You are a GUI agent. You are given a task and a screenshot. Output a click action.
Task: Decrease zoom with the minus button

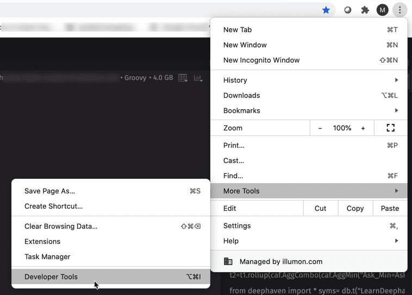[x=320, y=128]
